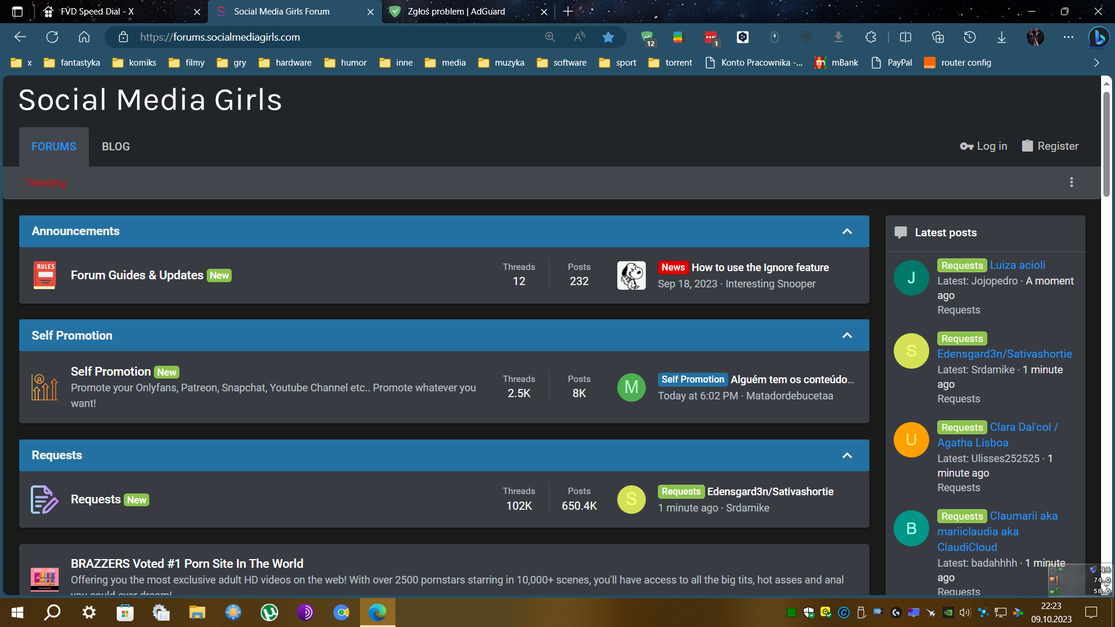This screenshot has width=1115, height=627.
Task: Click the page vertical scrollbar
Action: pos(1107,145)
